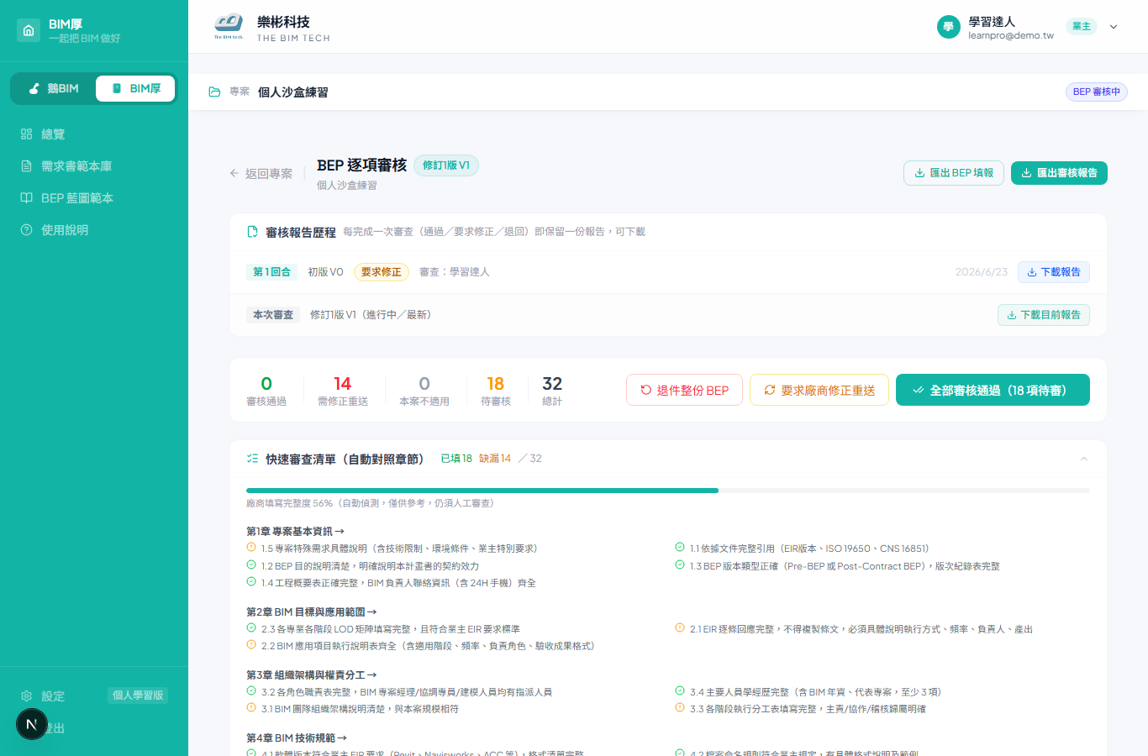The image size is (1148, 756).
Task: Open 第4章 BIM 技術規範 chapter link
Action: click(296, 738)
